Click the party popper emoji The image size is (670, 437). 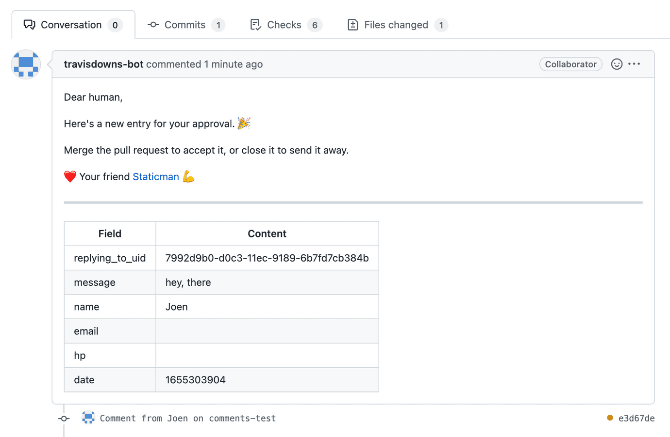[244, 124]
